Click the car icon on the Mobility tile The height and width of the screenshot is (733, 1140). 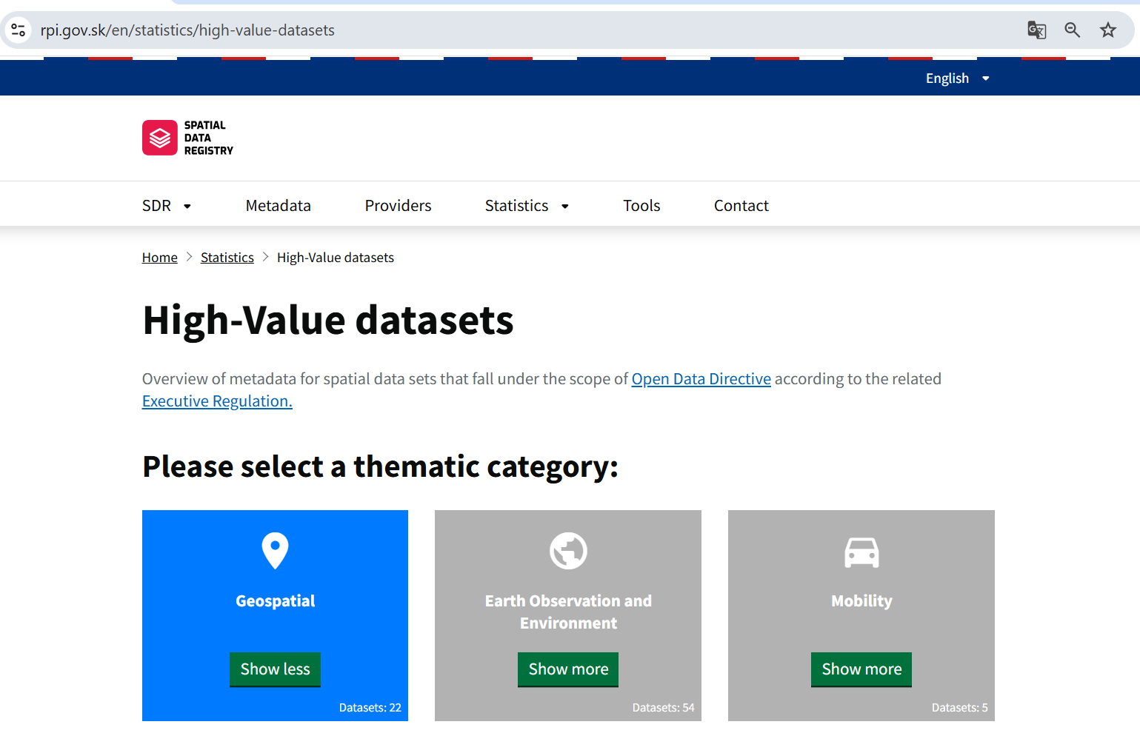[x=861, y=550]
